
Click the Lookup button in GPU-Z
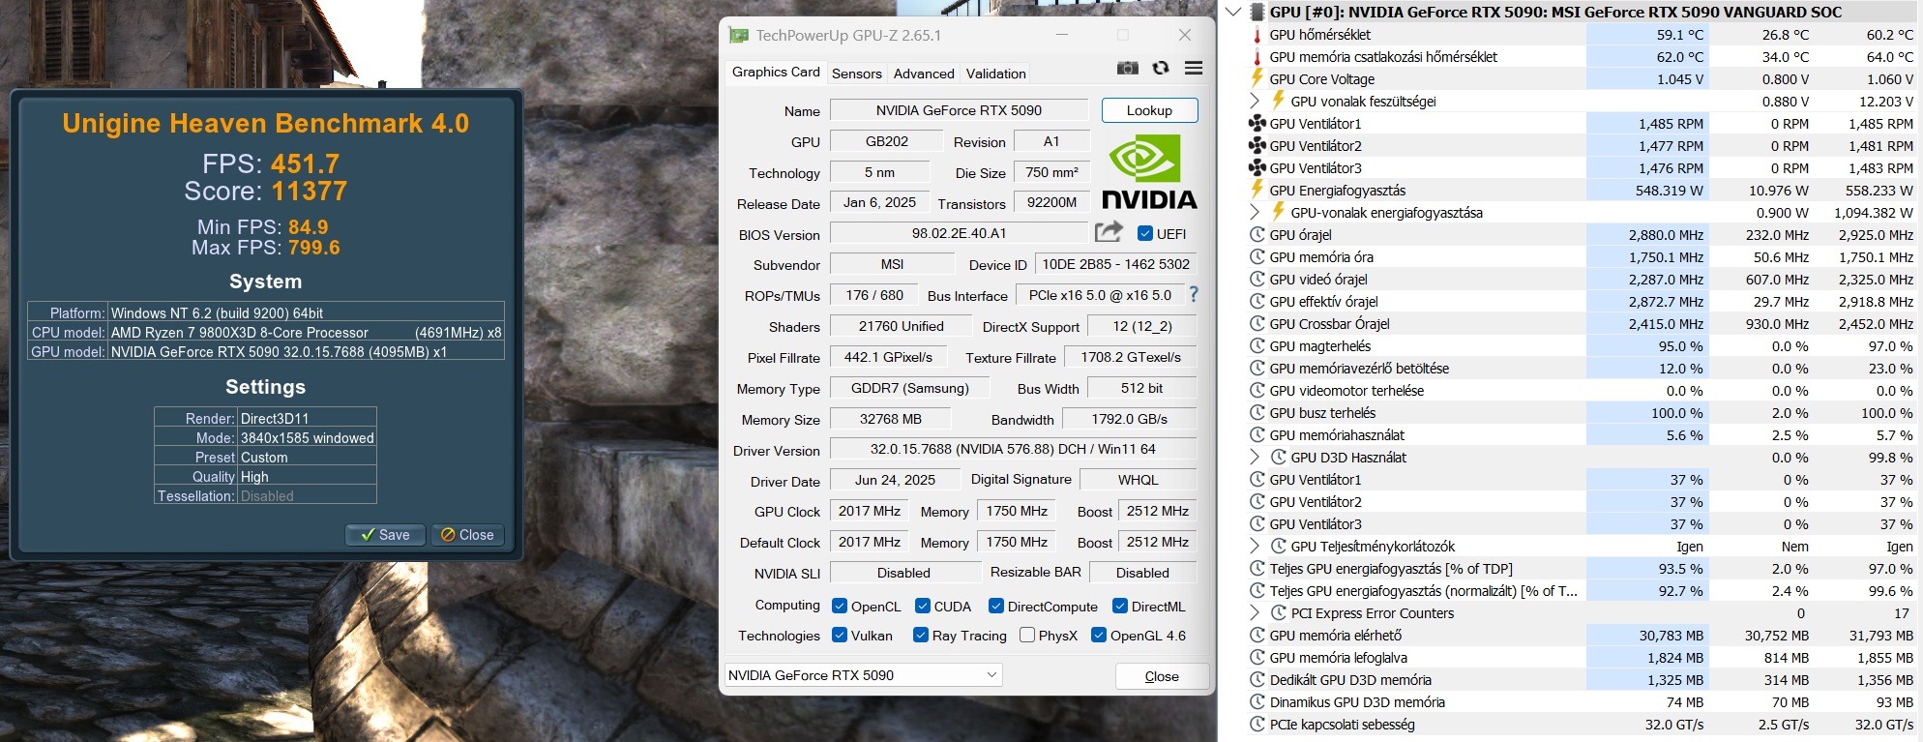tap(1149, 110)
